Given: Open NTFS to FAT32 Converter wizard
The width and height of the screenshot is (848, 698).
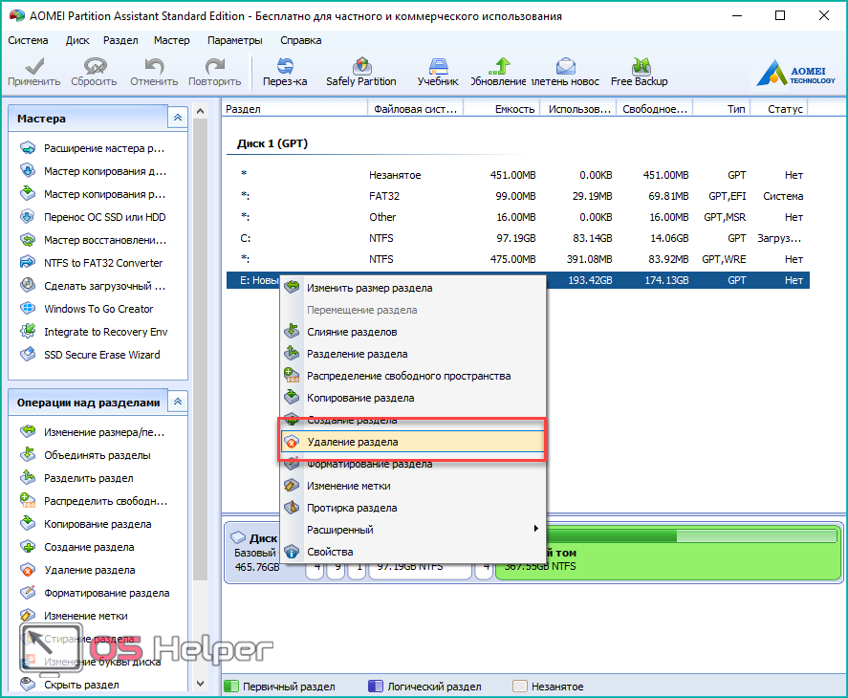Looking at the screenshot, I should 103,263.
